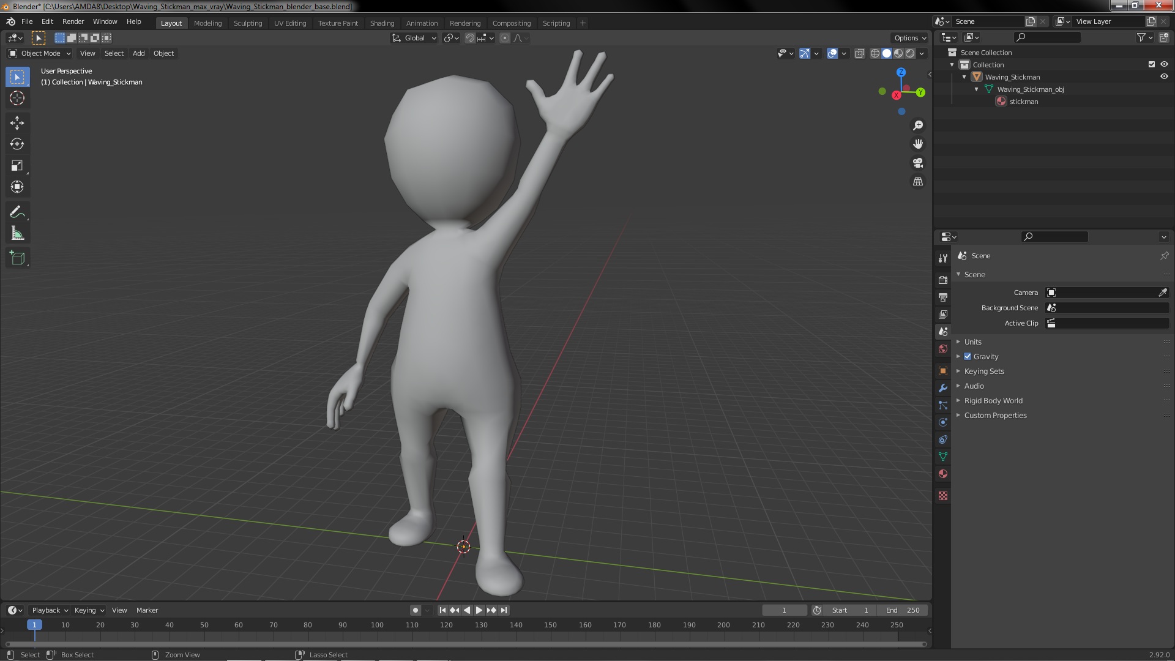Pick the Annotate tool

point(17,212)
